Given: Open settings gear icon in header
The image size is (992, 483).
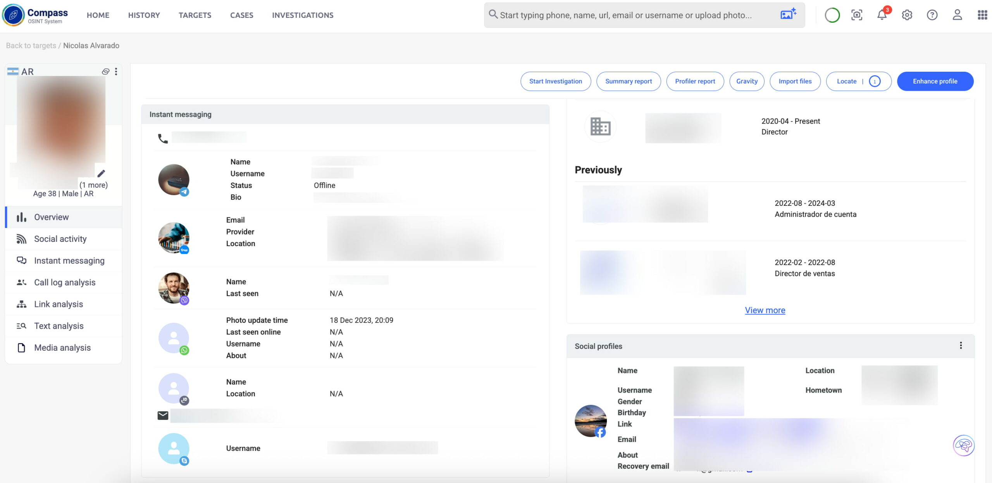Looking at the screenshot, I should 907,15.
